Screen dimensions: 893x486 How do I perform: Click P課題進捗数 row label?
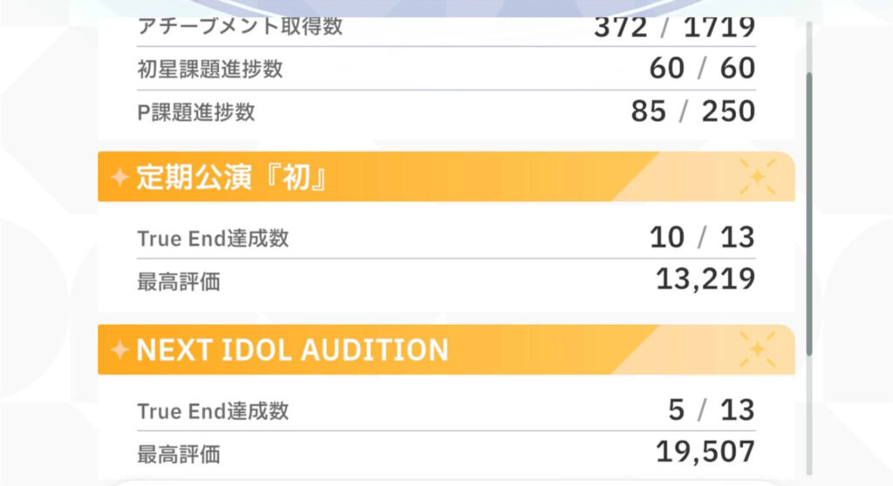[196, 112]
